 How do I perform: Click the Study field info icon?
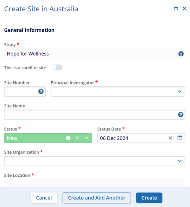pos(181,54)
